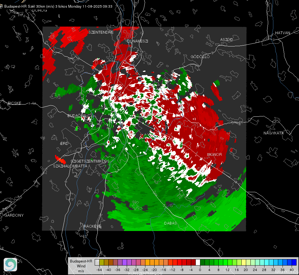Click the BICSKE town label
Screen dimensions: 299x275
[x=14, y=103]
